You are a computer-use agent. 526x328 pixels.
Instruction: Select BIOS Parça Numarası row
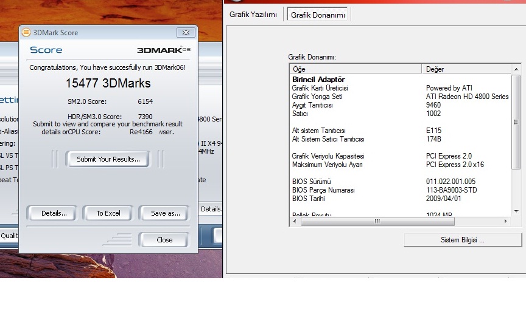pyautogui.click(x=401, y=190)
